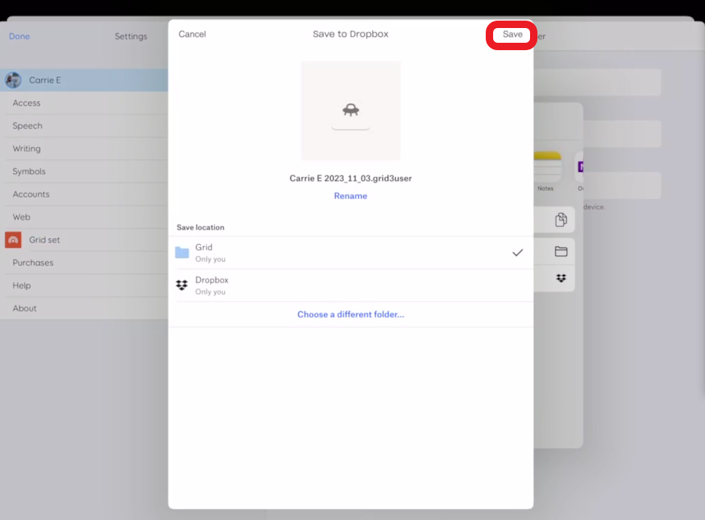
Task: Save the file to Dropbox
Action: click(512, 35)
